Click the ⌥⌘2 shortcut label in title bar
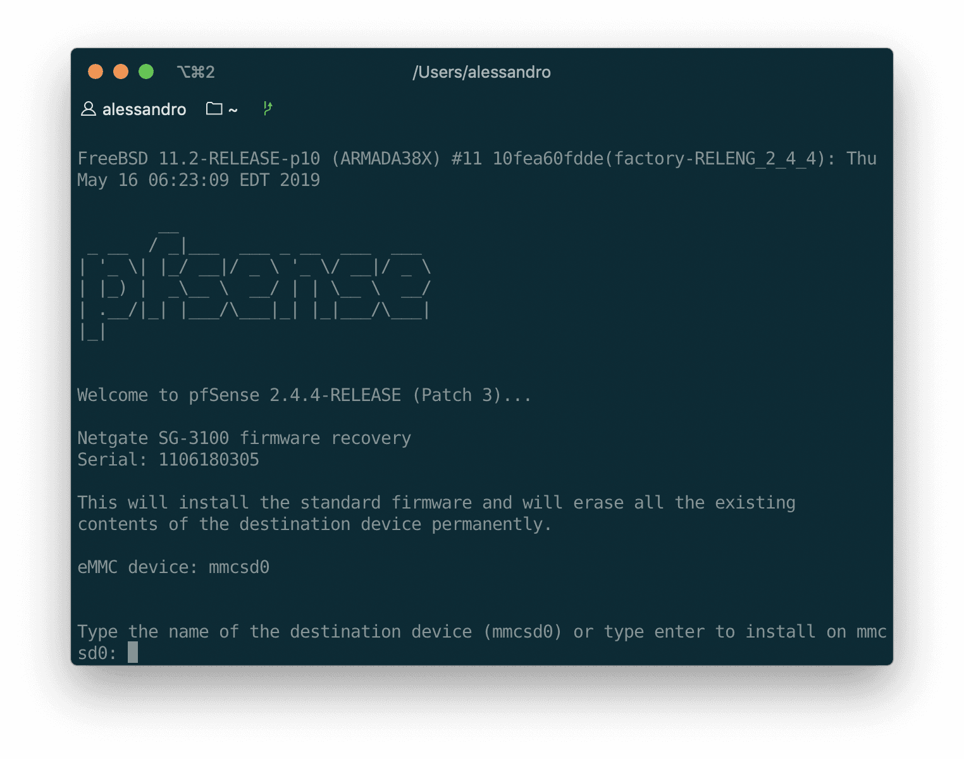964x759 pixels. pos(196,72)
